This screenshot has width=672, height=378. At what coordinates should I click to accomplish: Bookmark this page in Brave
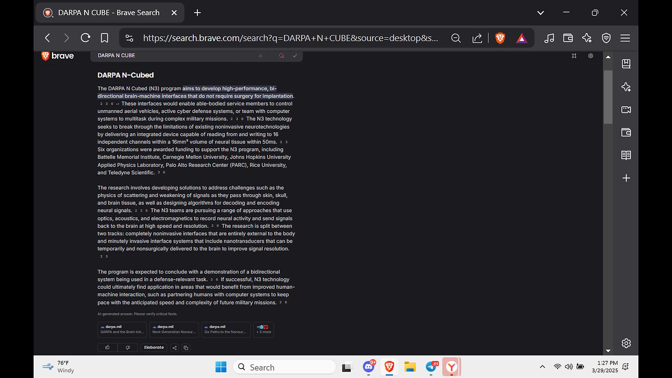[104, 38]
